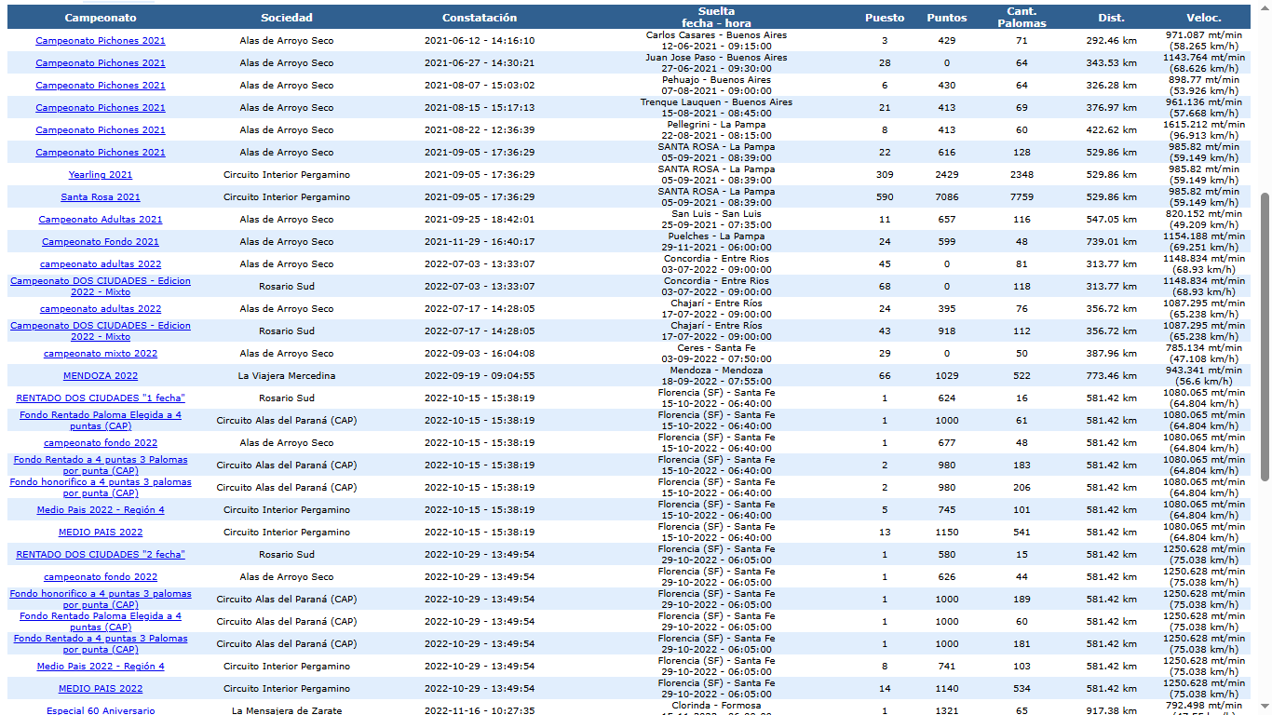The height and width of the screenshot is (715, 1272).
Task: Click the Especial 60 Aniversario link
Action: tap(101, 710)
